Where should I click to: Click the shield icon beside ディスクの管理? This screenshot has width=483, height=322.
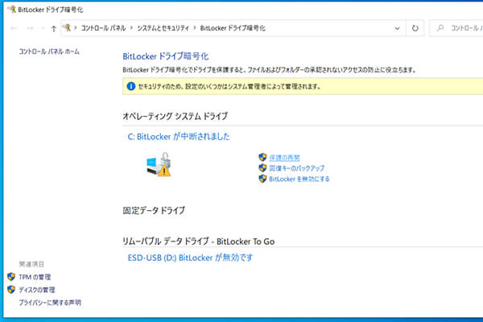[x=11, y=289]
